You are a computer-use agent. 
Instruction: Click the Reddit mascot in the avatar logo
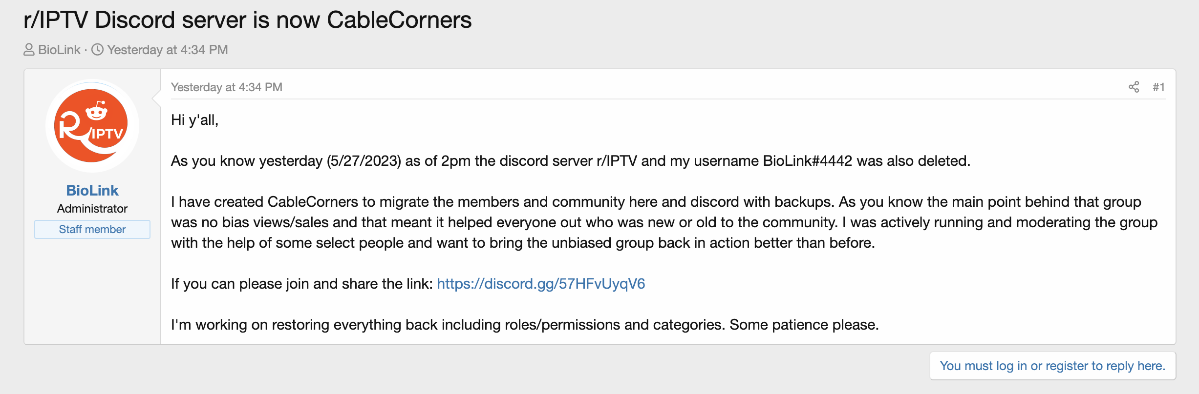point(97,112)
